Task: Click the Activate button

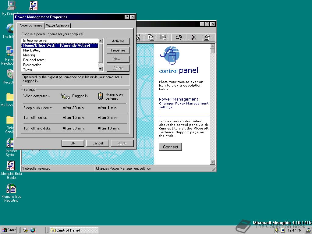Action: coord(118,41)
